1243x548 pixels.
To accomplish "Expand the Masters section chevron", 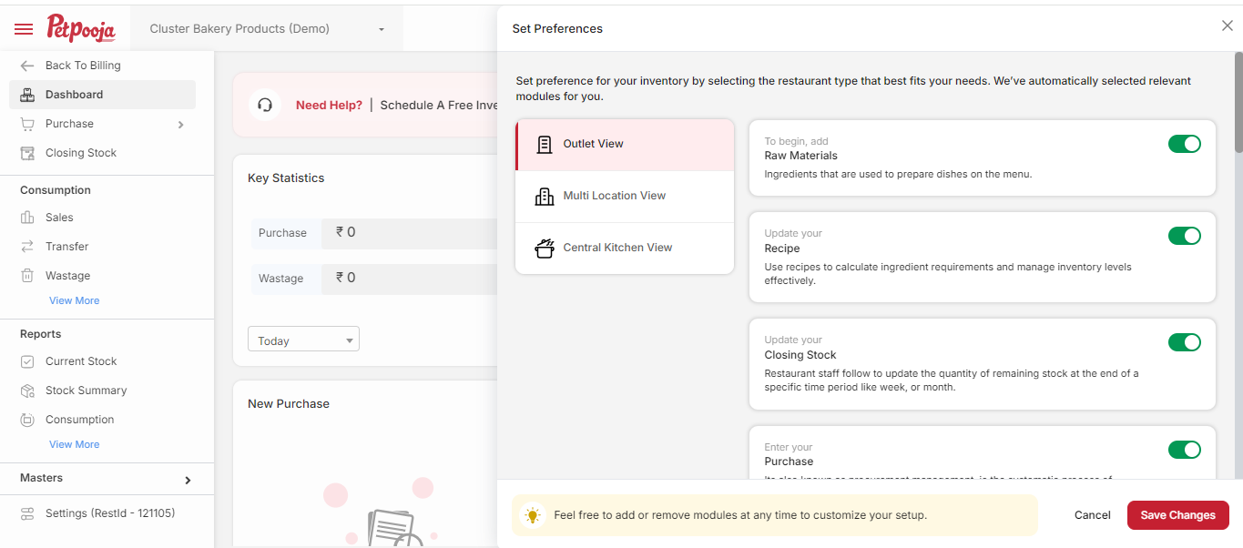I will pos(188,480).
